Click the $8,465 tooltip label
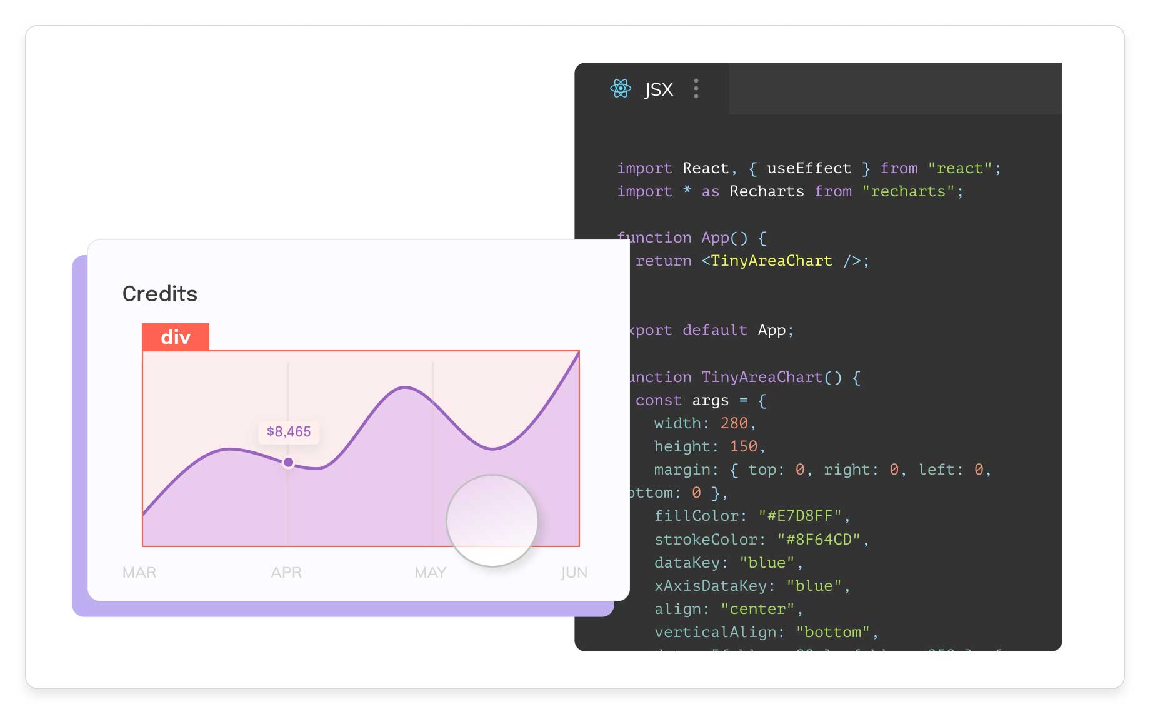This screenshot has height=714, width=1150. 289,432
